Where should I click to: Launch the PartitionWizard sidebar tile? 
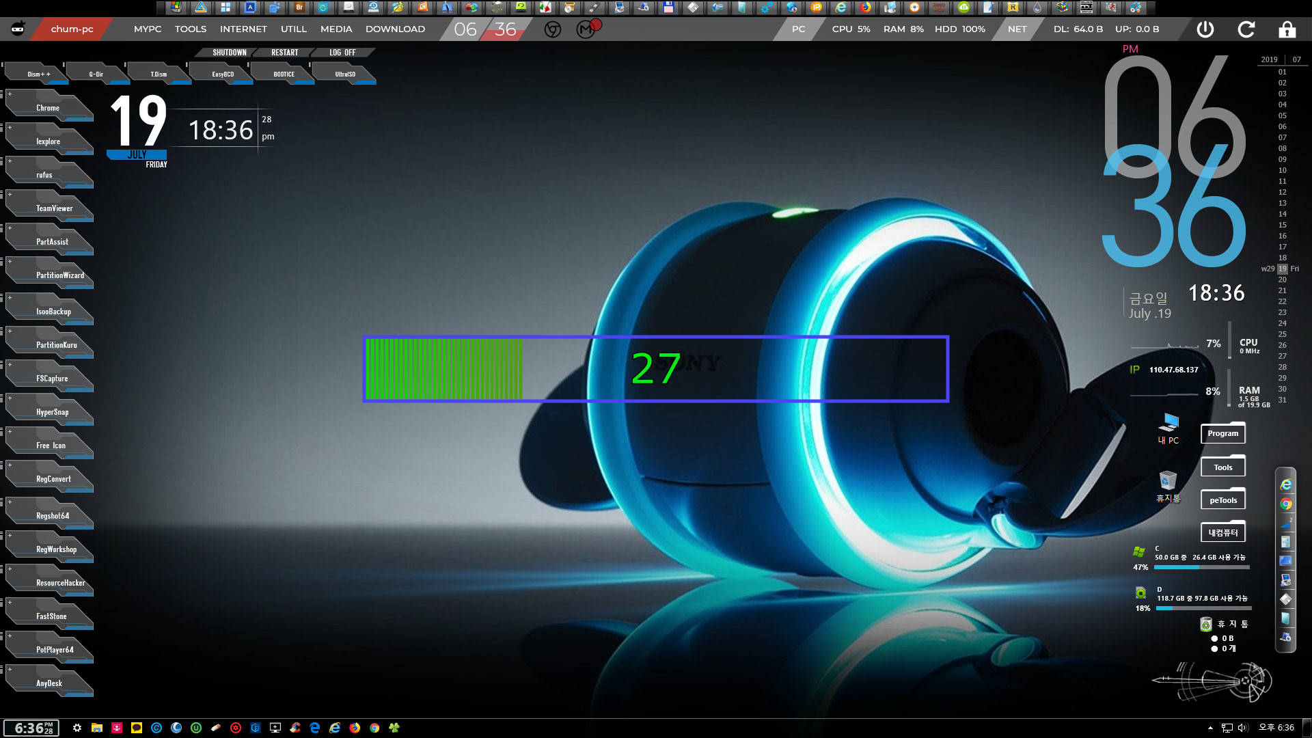click(x=49, y=274)
